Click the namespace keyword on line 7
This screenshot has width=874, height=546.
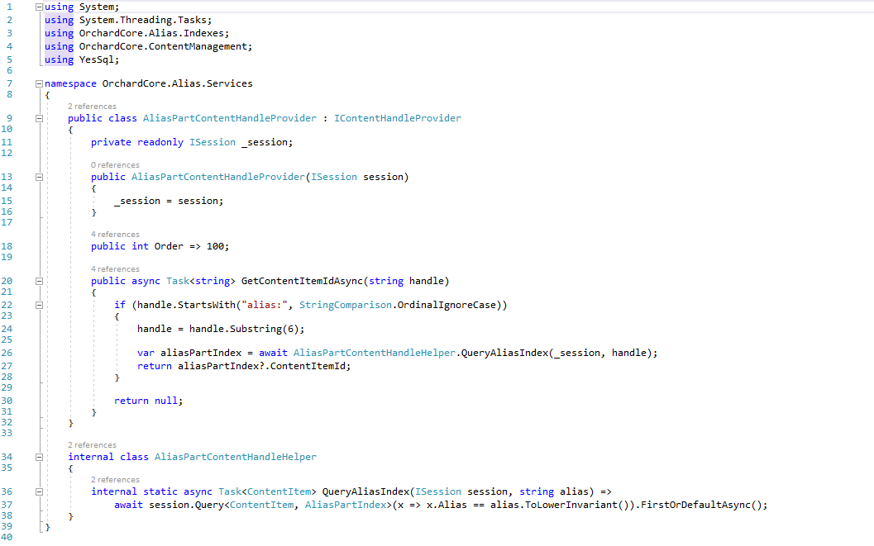(x=70, y=83)
